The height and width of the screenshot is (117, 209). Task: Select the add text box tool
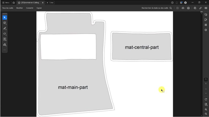5,39
